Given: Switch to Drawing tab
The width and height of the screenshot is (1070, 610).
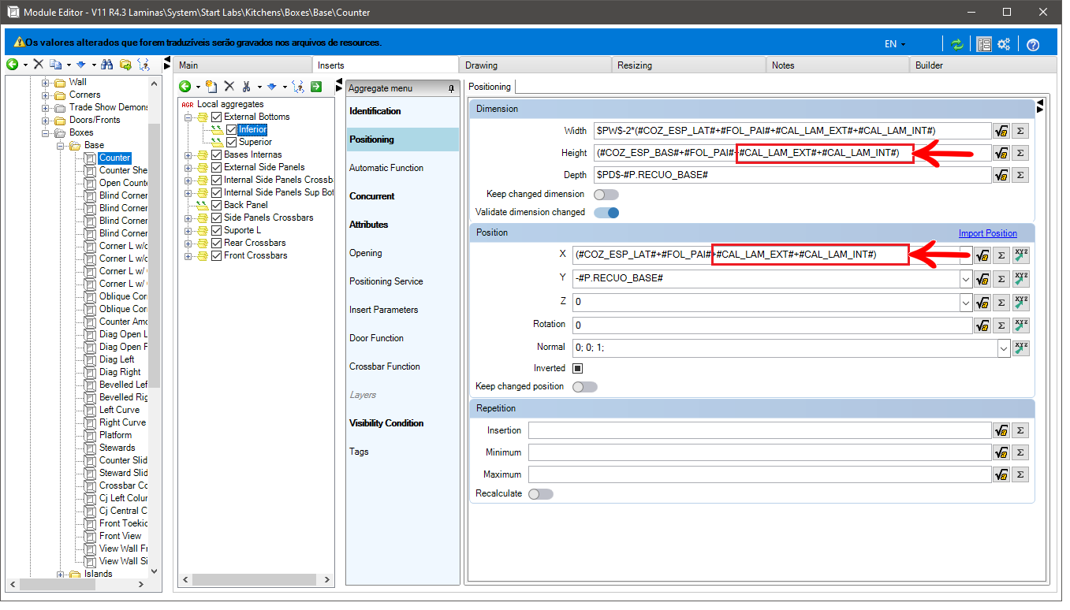Looking at the screenshot, I should tap(535, 65).
